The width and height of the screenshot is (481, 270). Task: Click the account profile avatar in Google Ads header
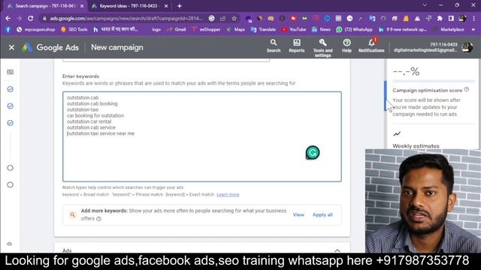coord(467,47)
